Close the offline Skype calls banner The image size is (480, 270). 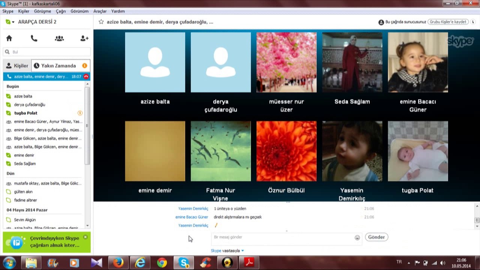[85, 237]
